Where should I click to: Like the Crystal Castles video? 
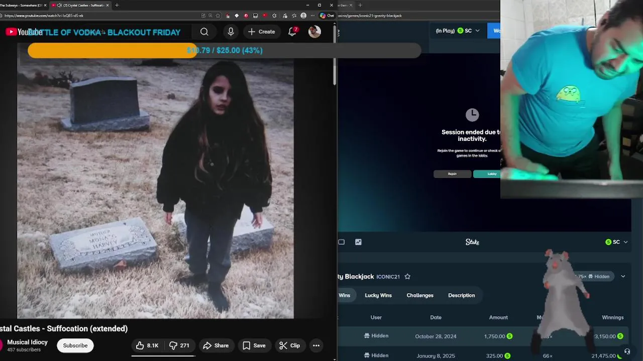click(147, 345)
